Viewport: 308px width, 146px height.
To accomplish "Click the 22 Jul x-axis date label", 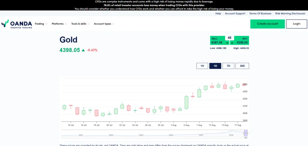I will [x=122, y=125].
